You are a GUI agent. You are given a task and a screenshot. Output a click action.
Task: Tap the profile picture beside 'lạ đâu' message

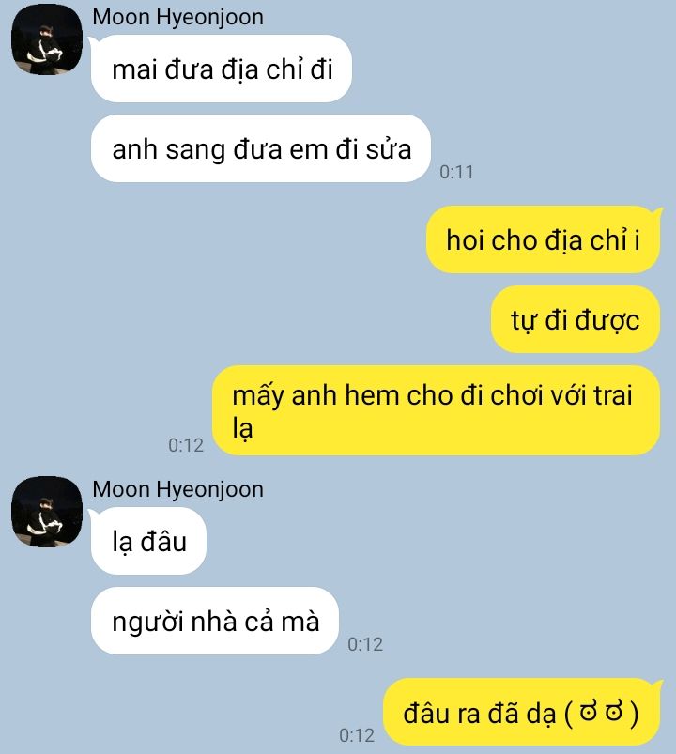(x=47, y=512)
